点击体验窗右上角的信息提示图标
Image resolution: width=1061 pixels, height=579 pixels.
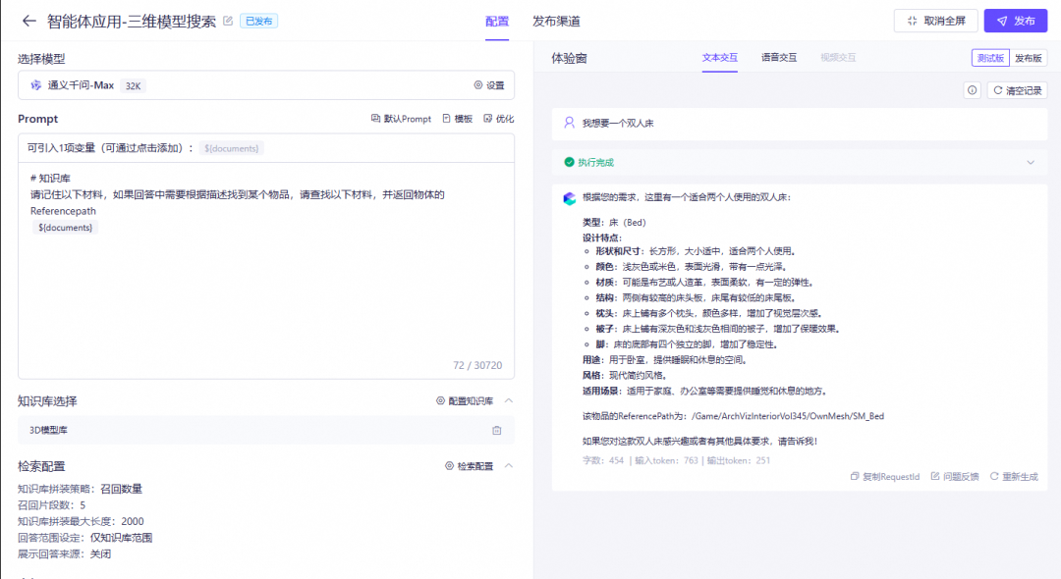[972, 89]
